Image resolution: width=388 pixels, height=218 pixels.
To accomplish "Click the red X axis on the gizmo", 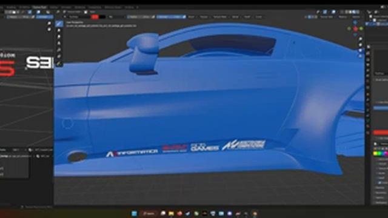I will (x=356, y=29).
